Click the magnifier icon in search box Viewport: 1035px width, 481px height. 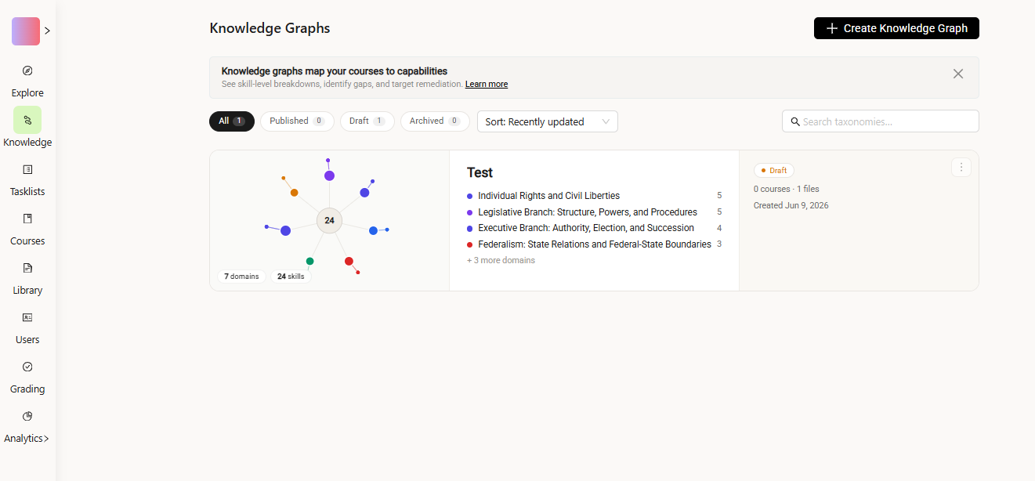click(795, 121)
